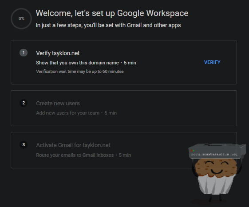Click the 0% setup progress circle
The image size is (249, 207).
(x=21, y=19)
